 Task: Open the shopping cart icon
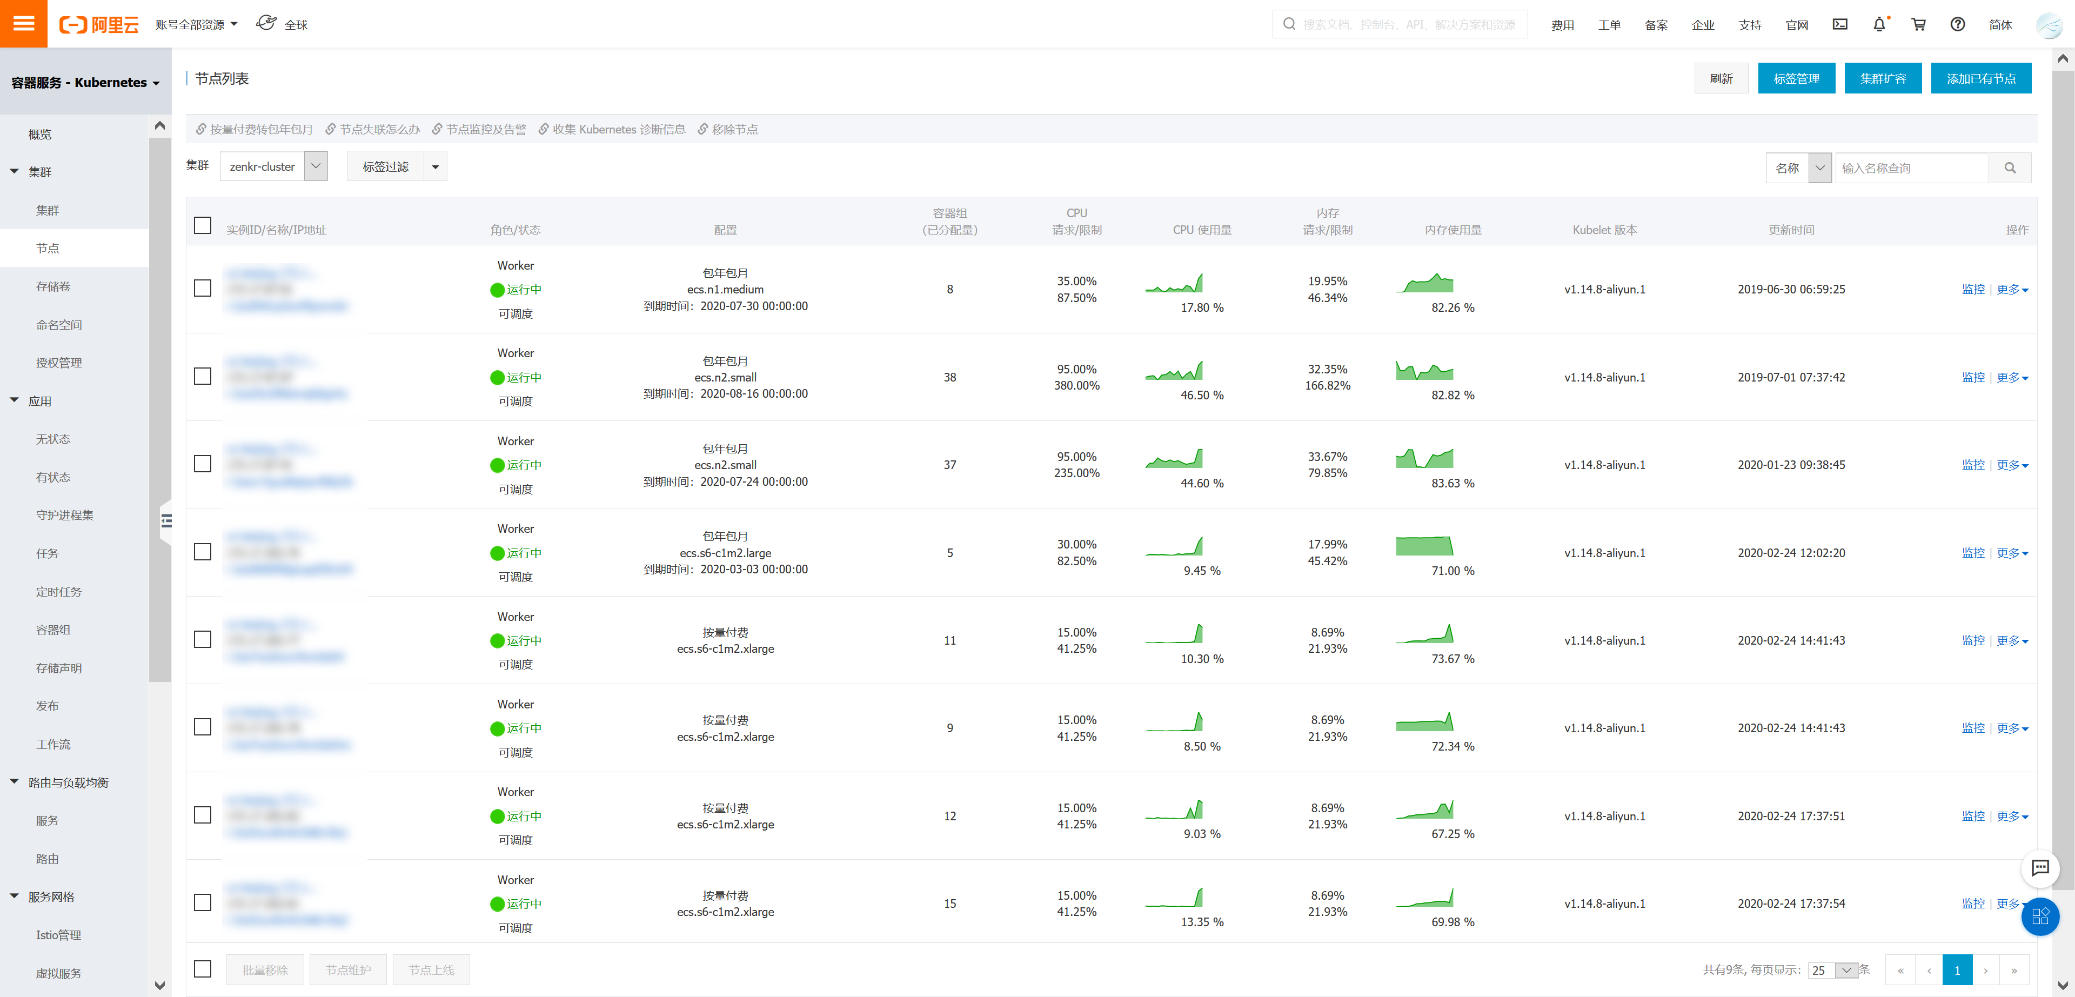1918,24
